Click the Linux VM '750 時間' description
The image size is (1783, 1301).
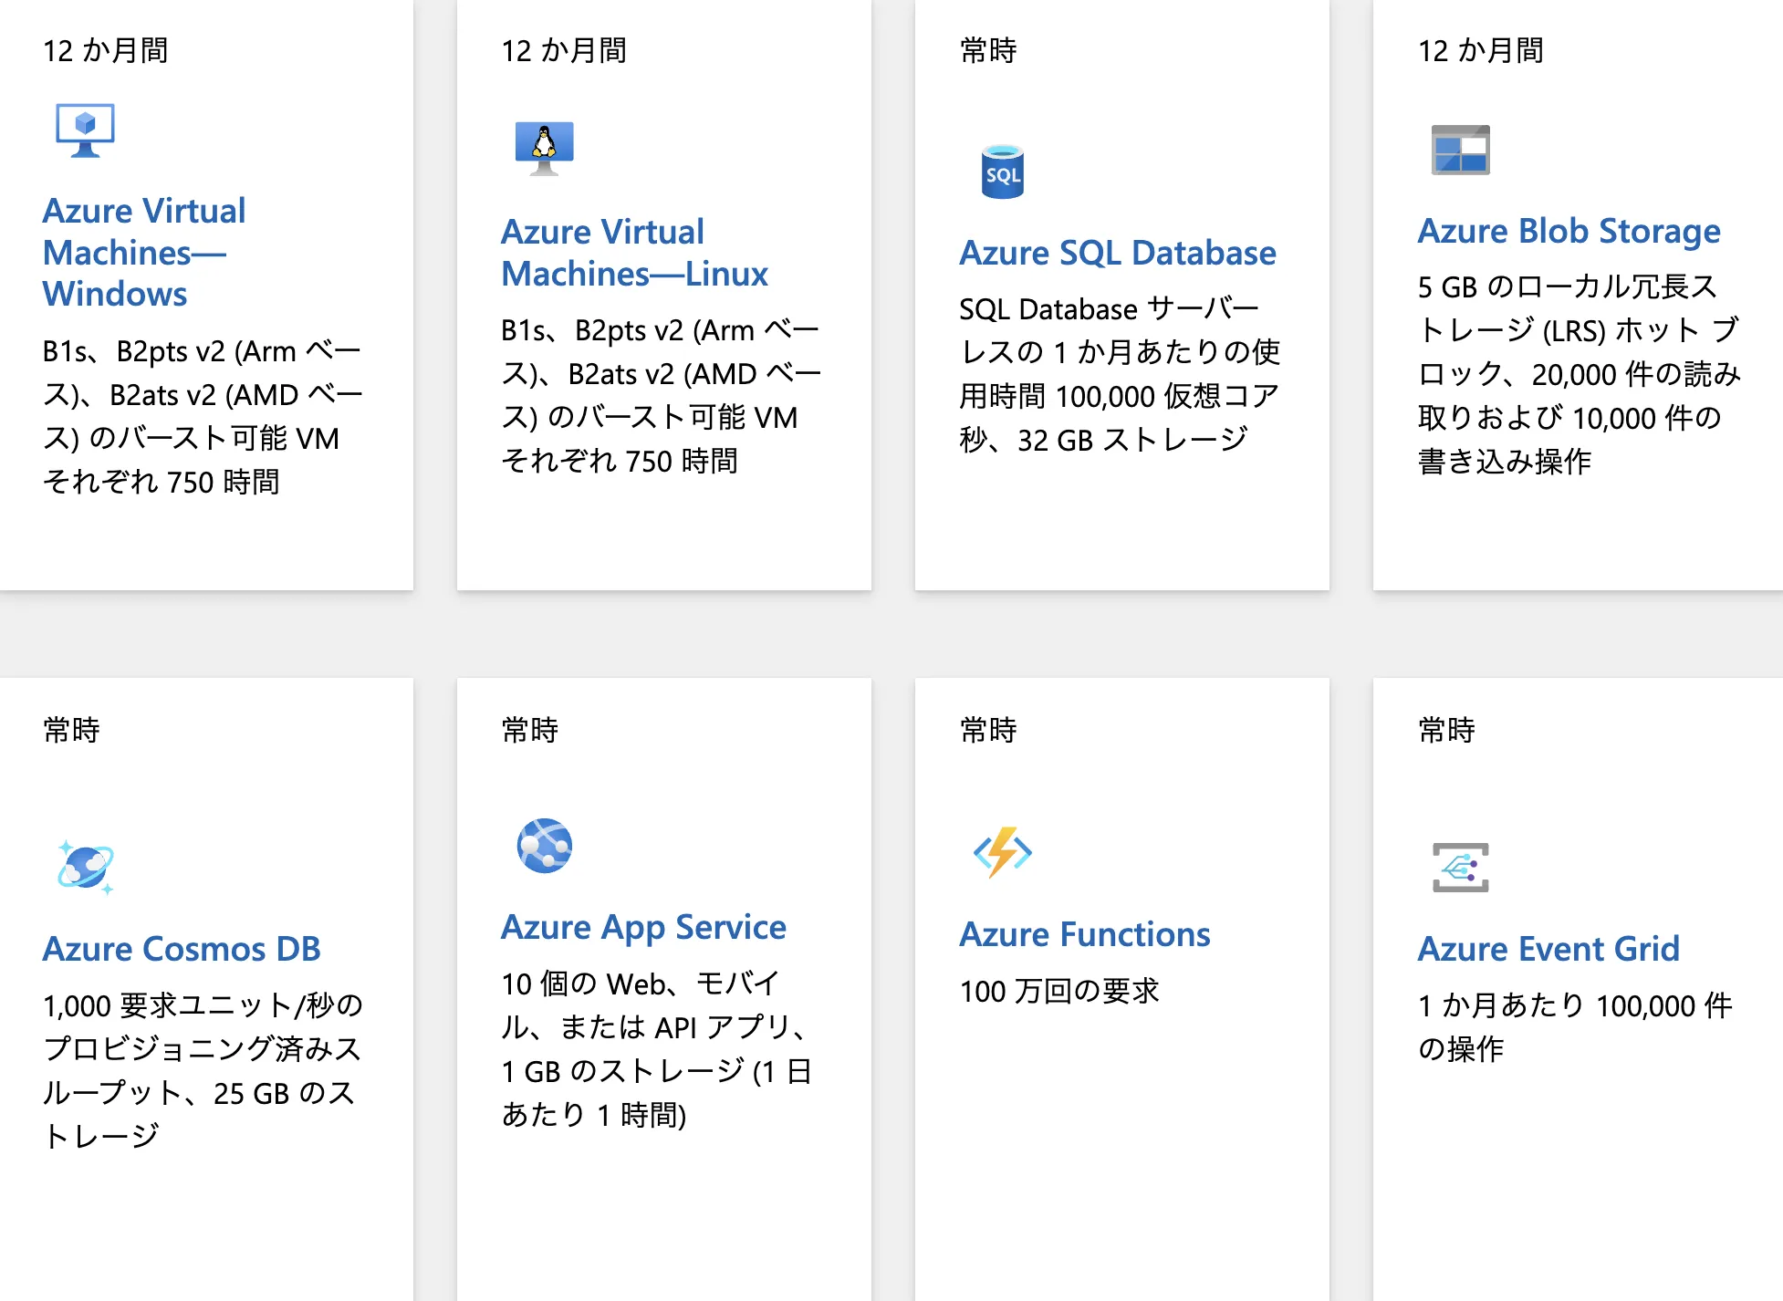(x=662, y=395)
